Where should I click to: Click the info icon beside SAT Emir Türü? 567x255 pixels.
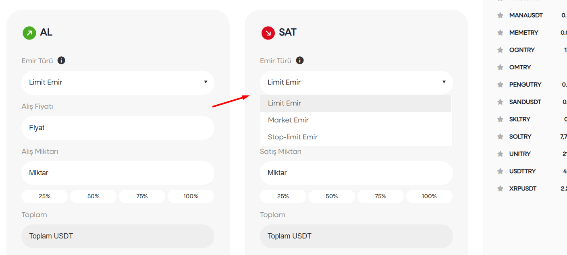coord(300,60)
